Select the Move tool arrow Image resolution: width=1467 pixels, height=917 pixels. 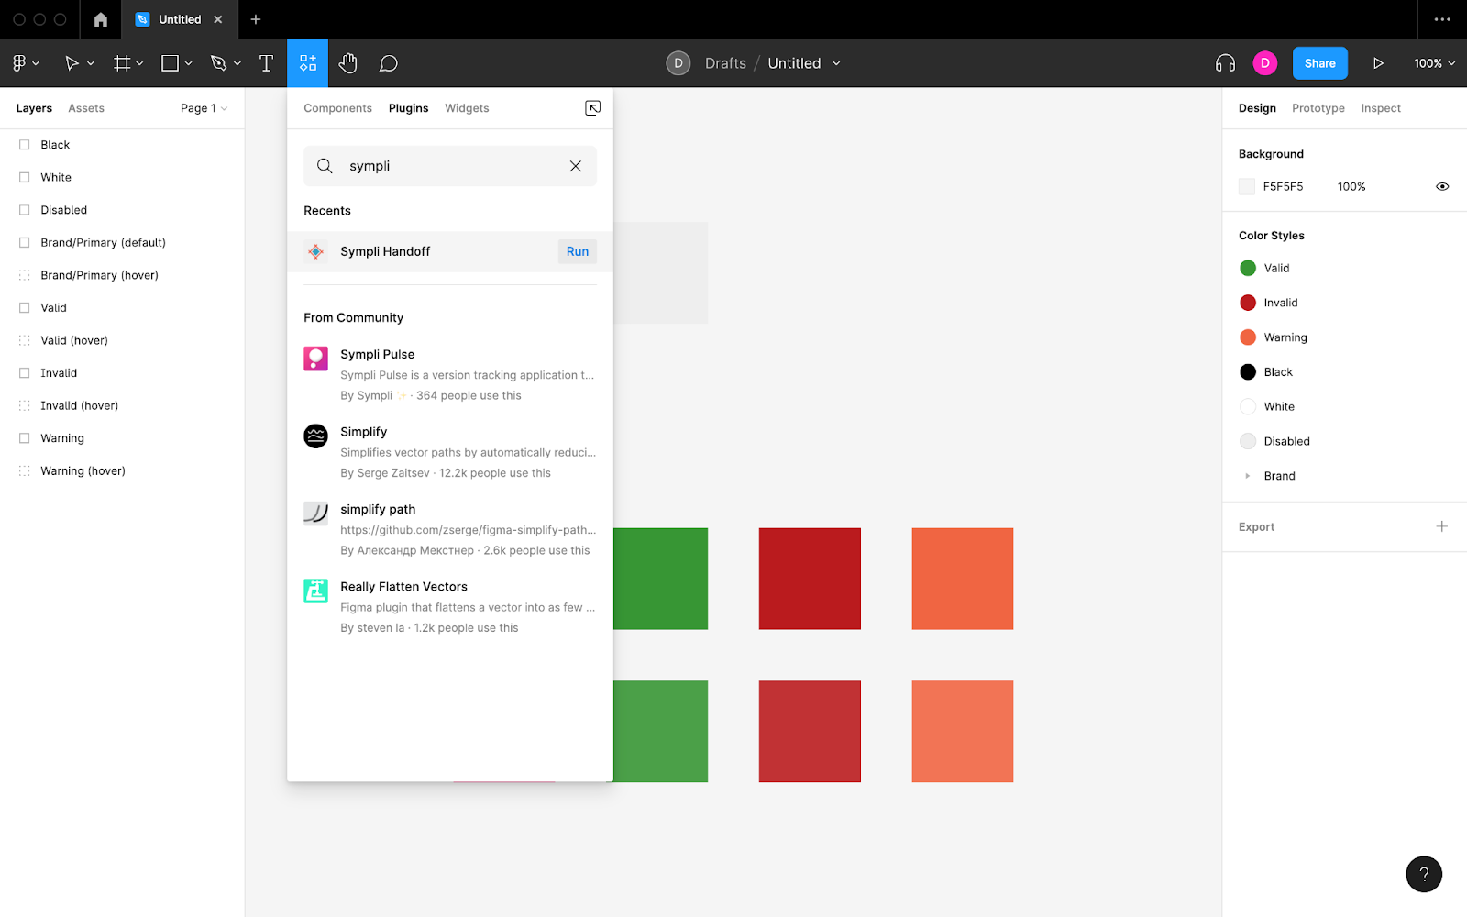72,63
